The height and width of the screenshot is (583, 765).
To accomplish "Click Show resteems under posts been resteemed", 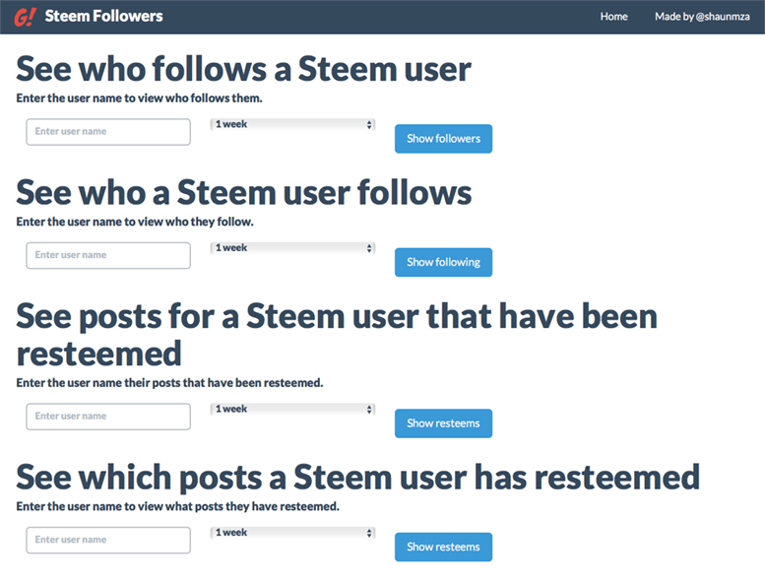I will pyautogui.click(x=443, y=423).
